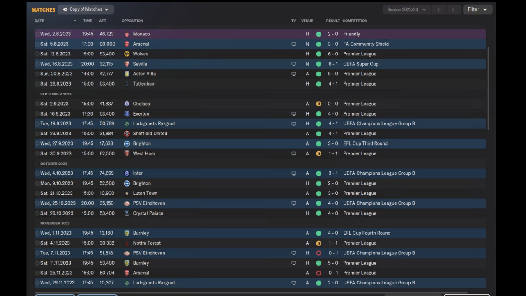The width and height of the screenshot is (526, 296).
Task: Click the TV icon on the Aston Villa row
Action: (293, 74)
